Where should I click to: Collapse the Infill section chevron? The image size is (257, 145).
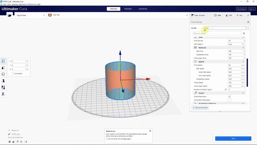[243, 37]
